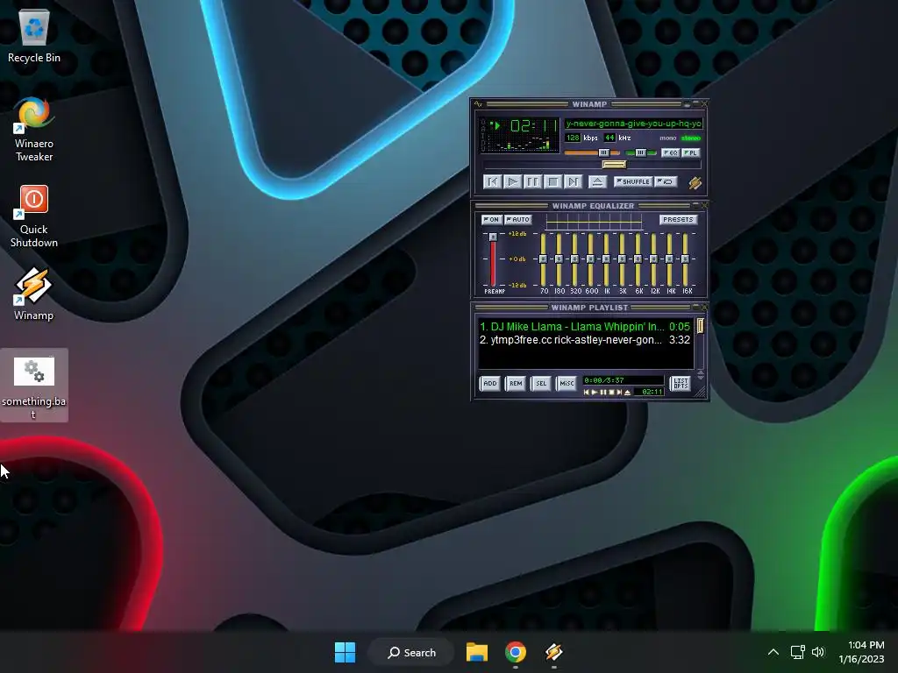Click the +12 db preset label

point(517,234)
